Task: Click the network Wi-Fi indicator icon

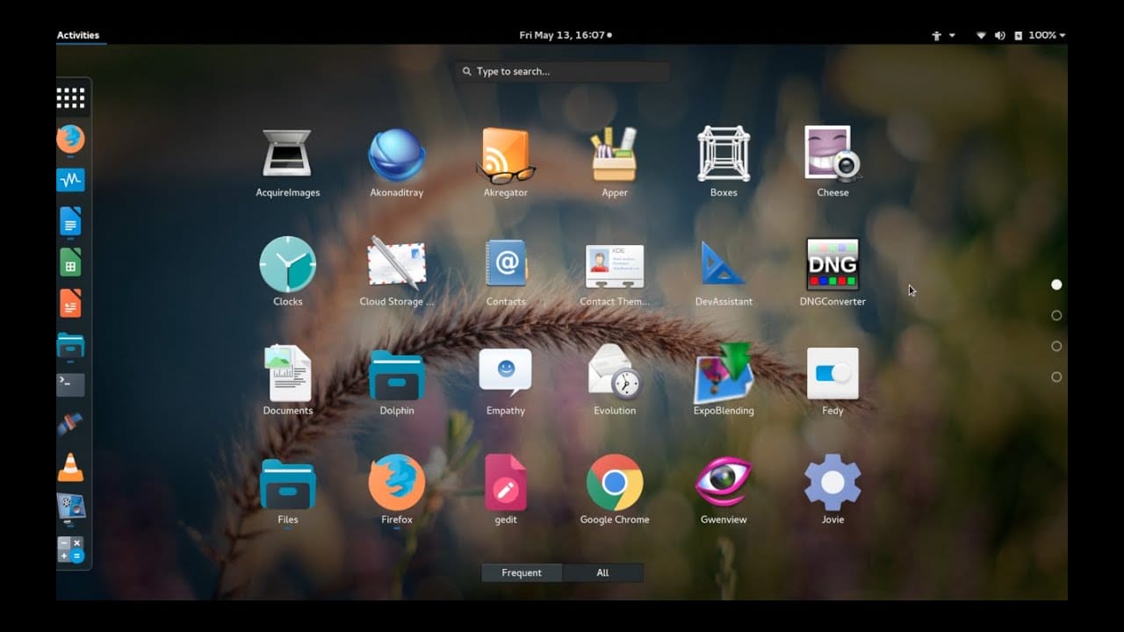Action: coord(981,35)
